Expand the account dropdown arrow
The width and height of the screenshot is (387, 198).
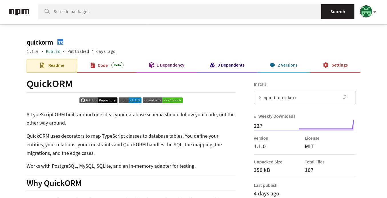(x=375, y=12)
